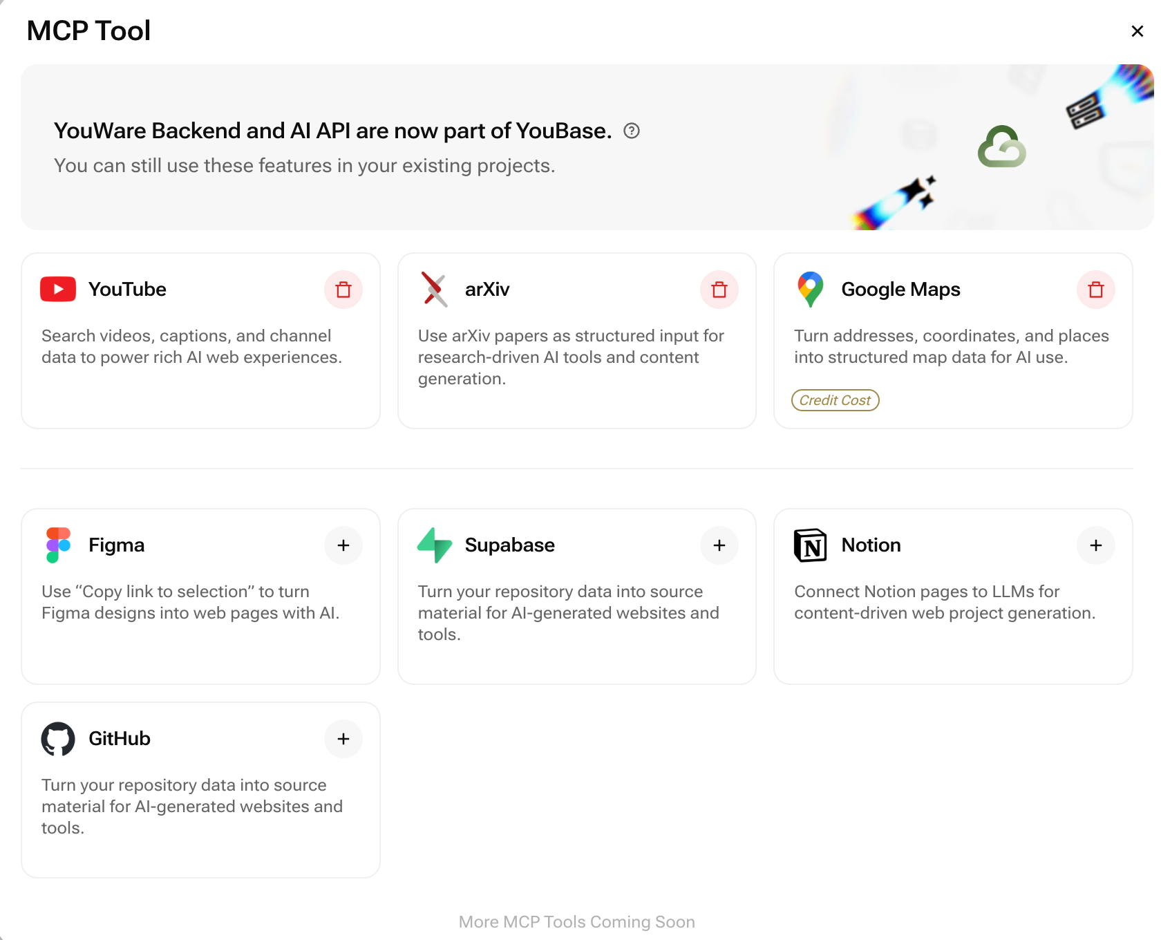This screenshot has height=940, width=1161.
Task: Click the YouBase announcement headline
Action: (x=333, y=131)
